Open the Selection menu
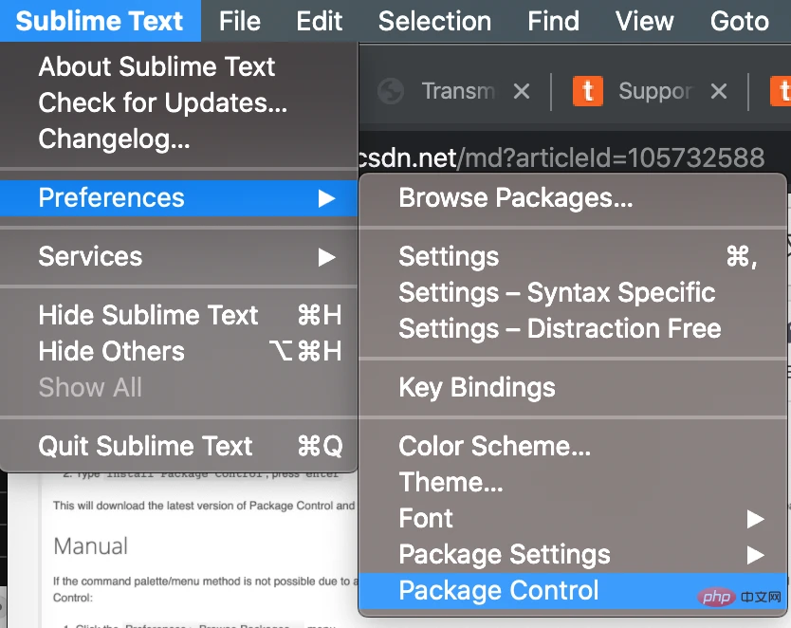Screen dimensions: 791x628 434,21
